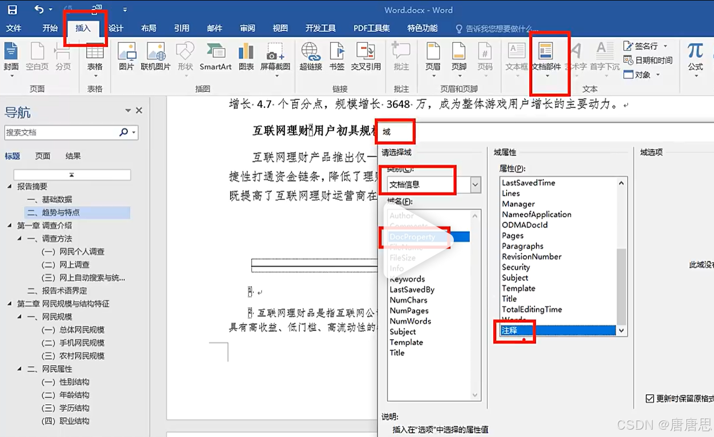This screenshot has width=714, height=437.
Task: Show the 结果 (Results) navigation view
Action: tap(73, 156)
